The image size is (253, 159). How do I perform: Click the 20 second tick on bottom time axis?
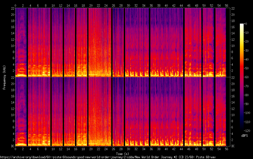pos(91,149)
